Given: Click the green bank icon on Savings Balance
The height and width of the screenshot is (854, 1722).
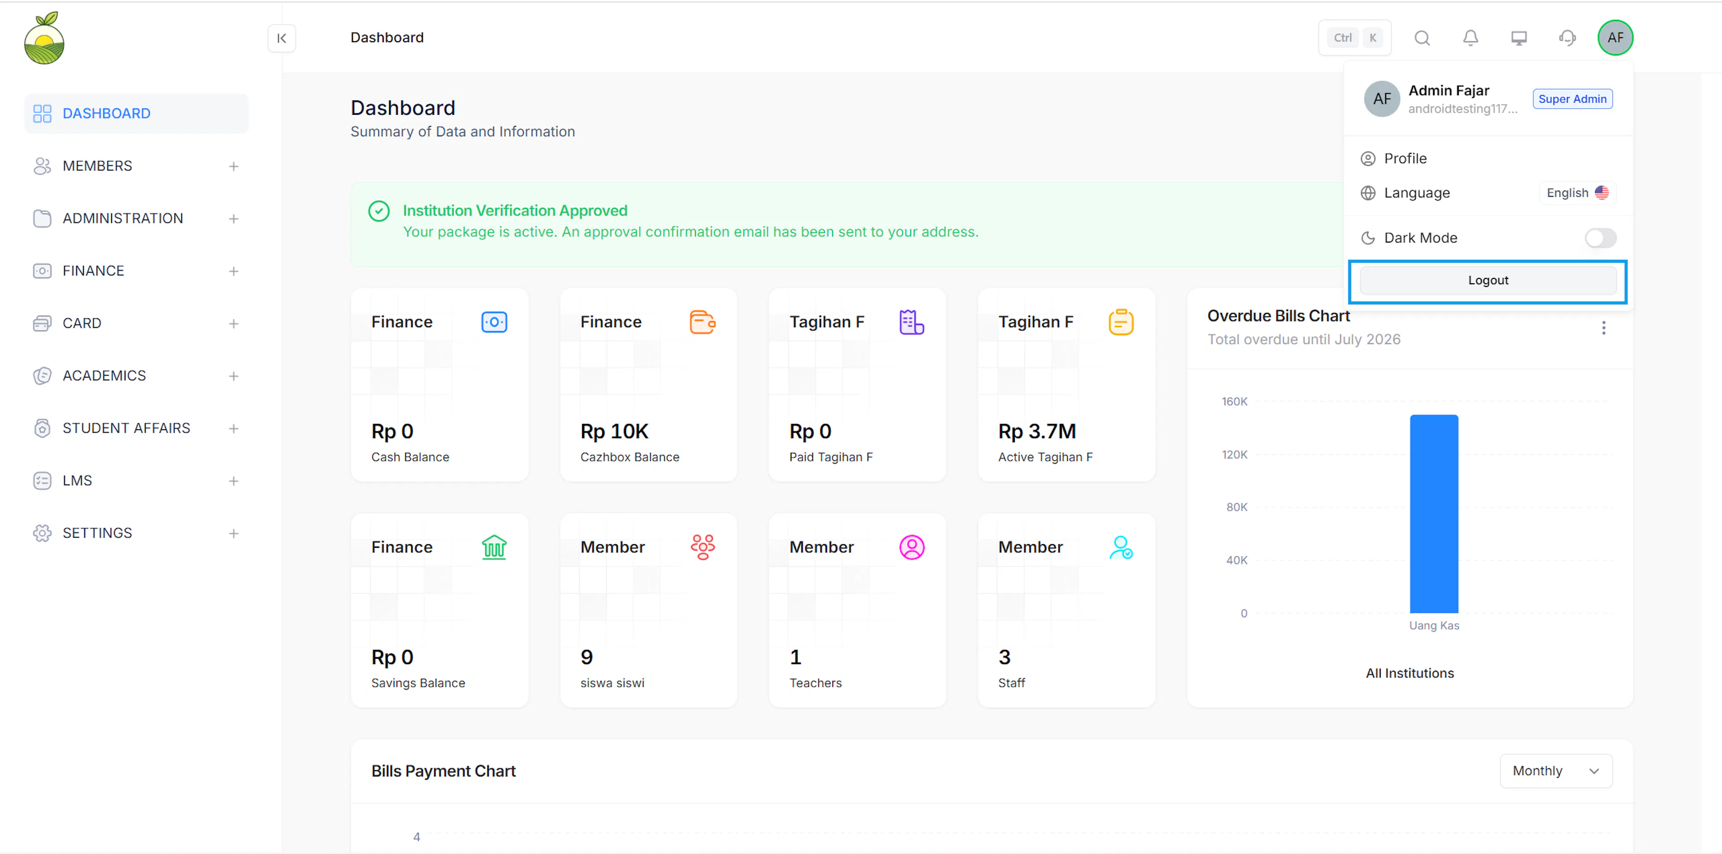Looking at the screenshot, I should [494, 548].
